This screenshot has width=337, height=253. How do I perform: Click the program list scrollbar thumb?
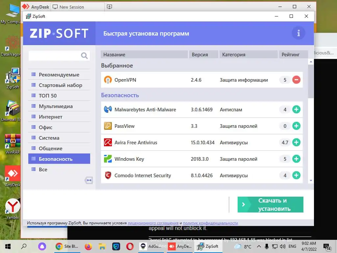tap(311, 81)
